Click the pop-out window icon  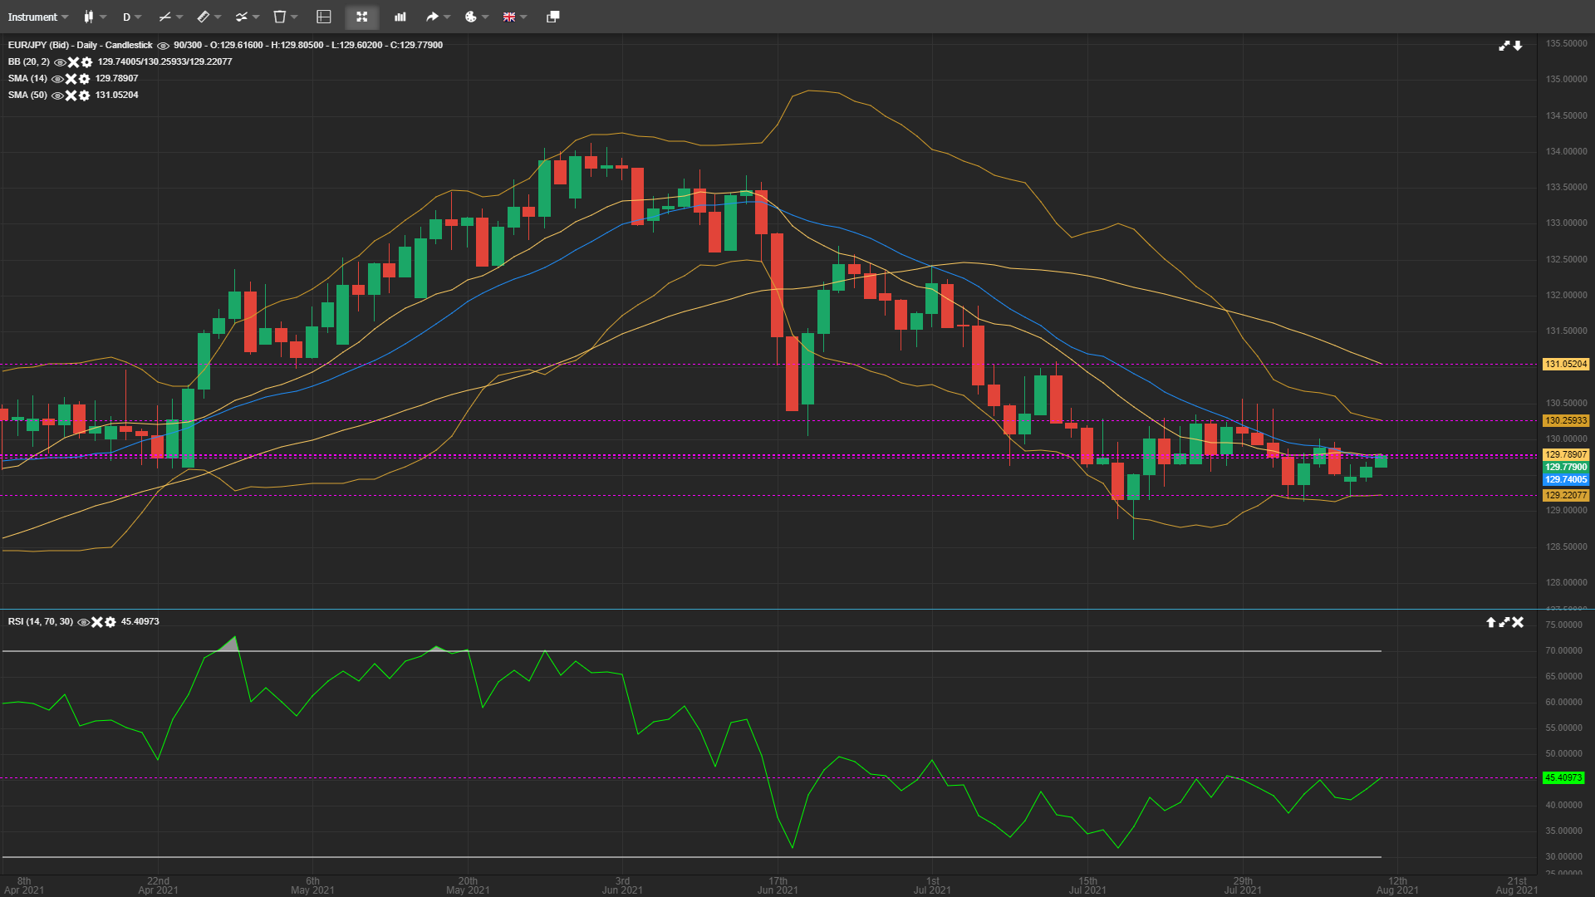553,17
